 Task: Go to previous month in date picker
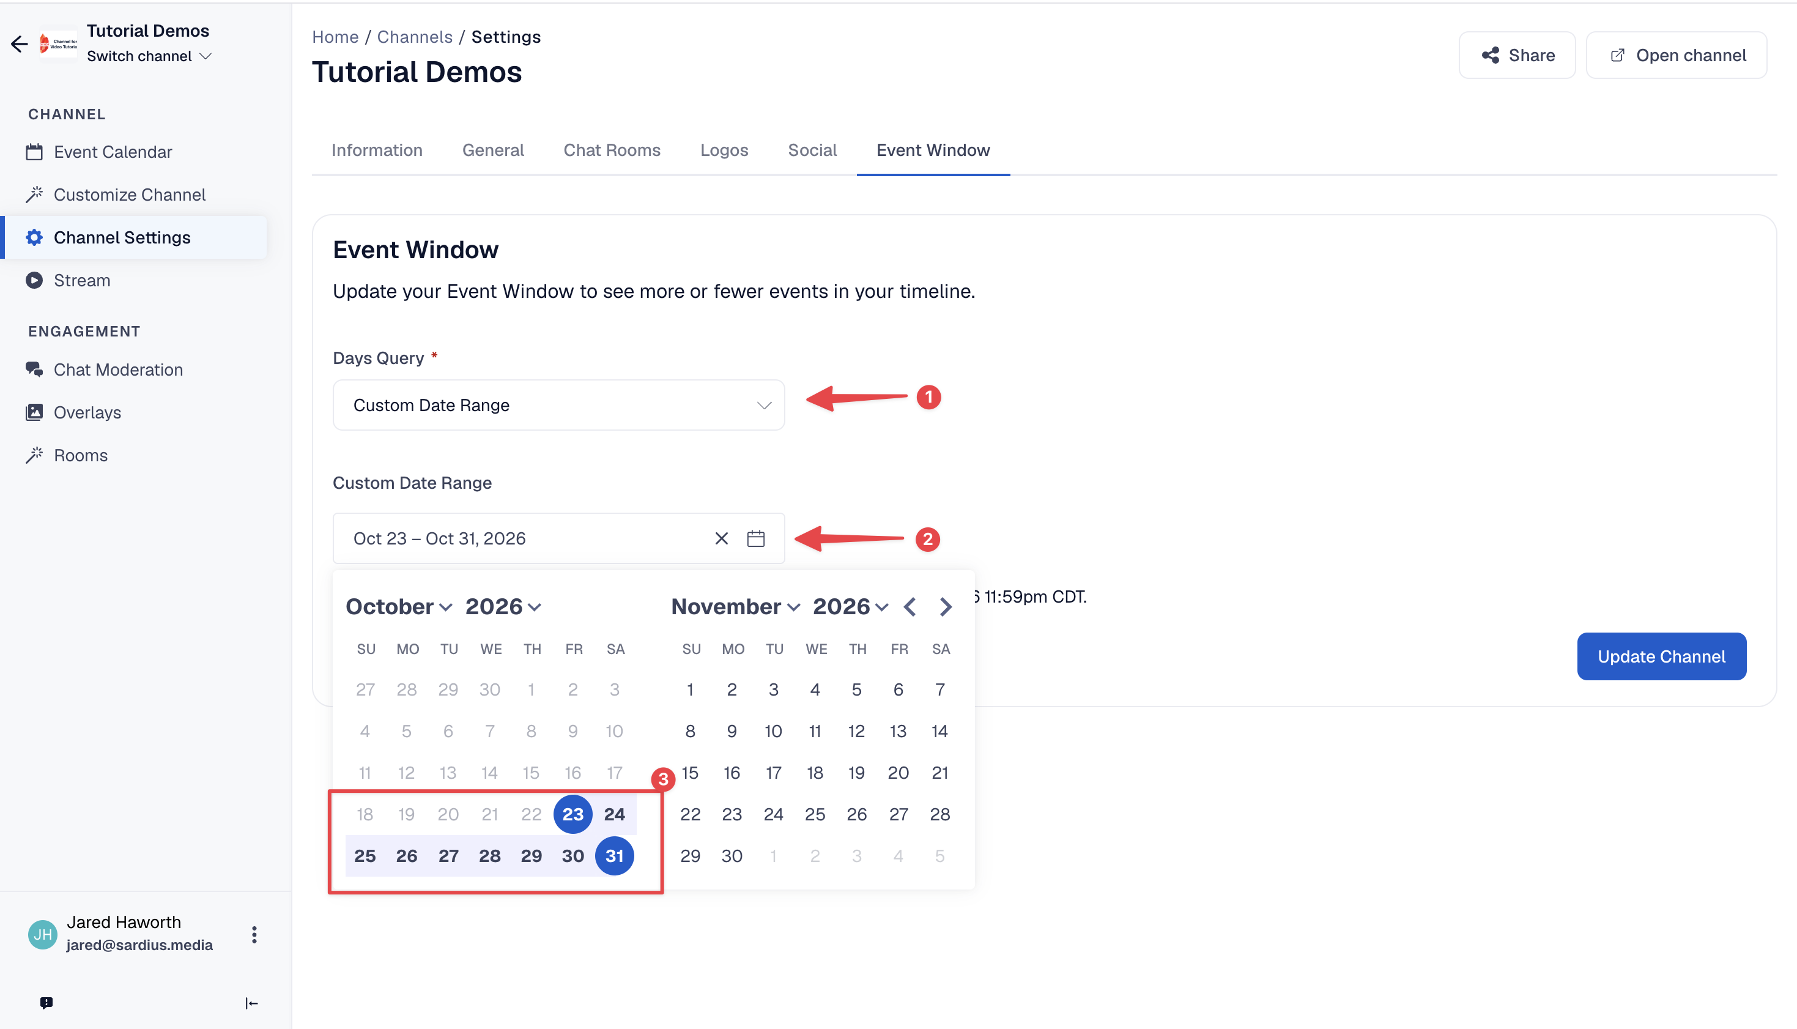tap(910, 607)
